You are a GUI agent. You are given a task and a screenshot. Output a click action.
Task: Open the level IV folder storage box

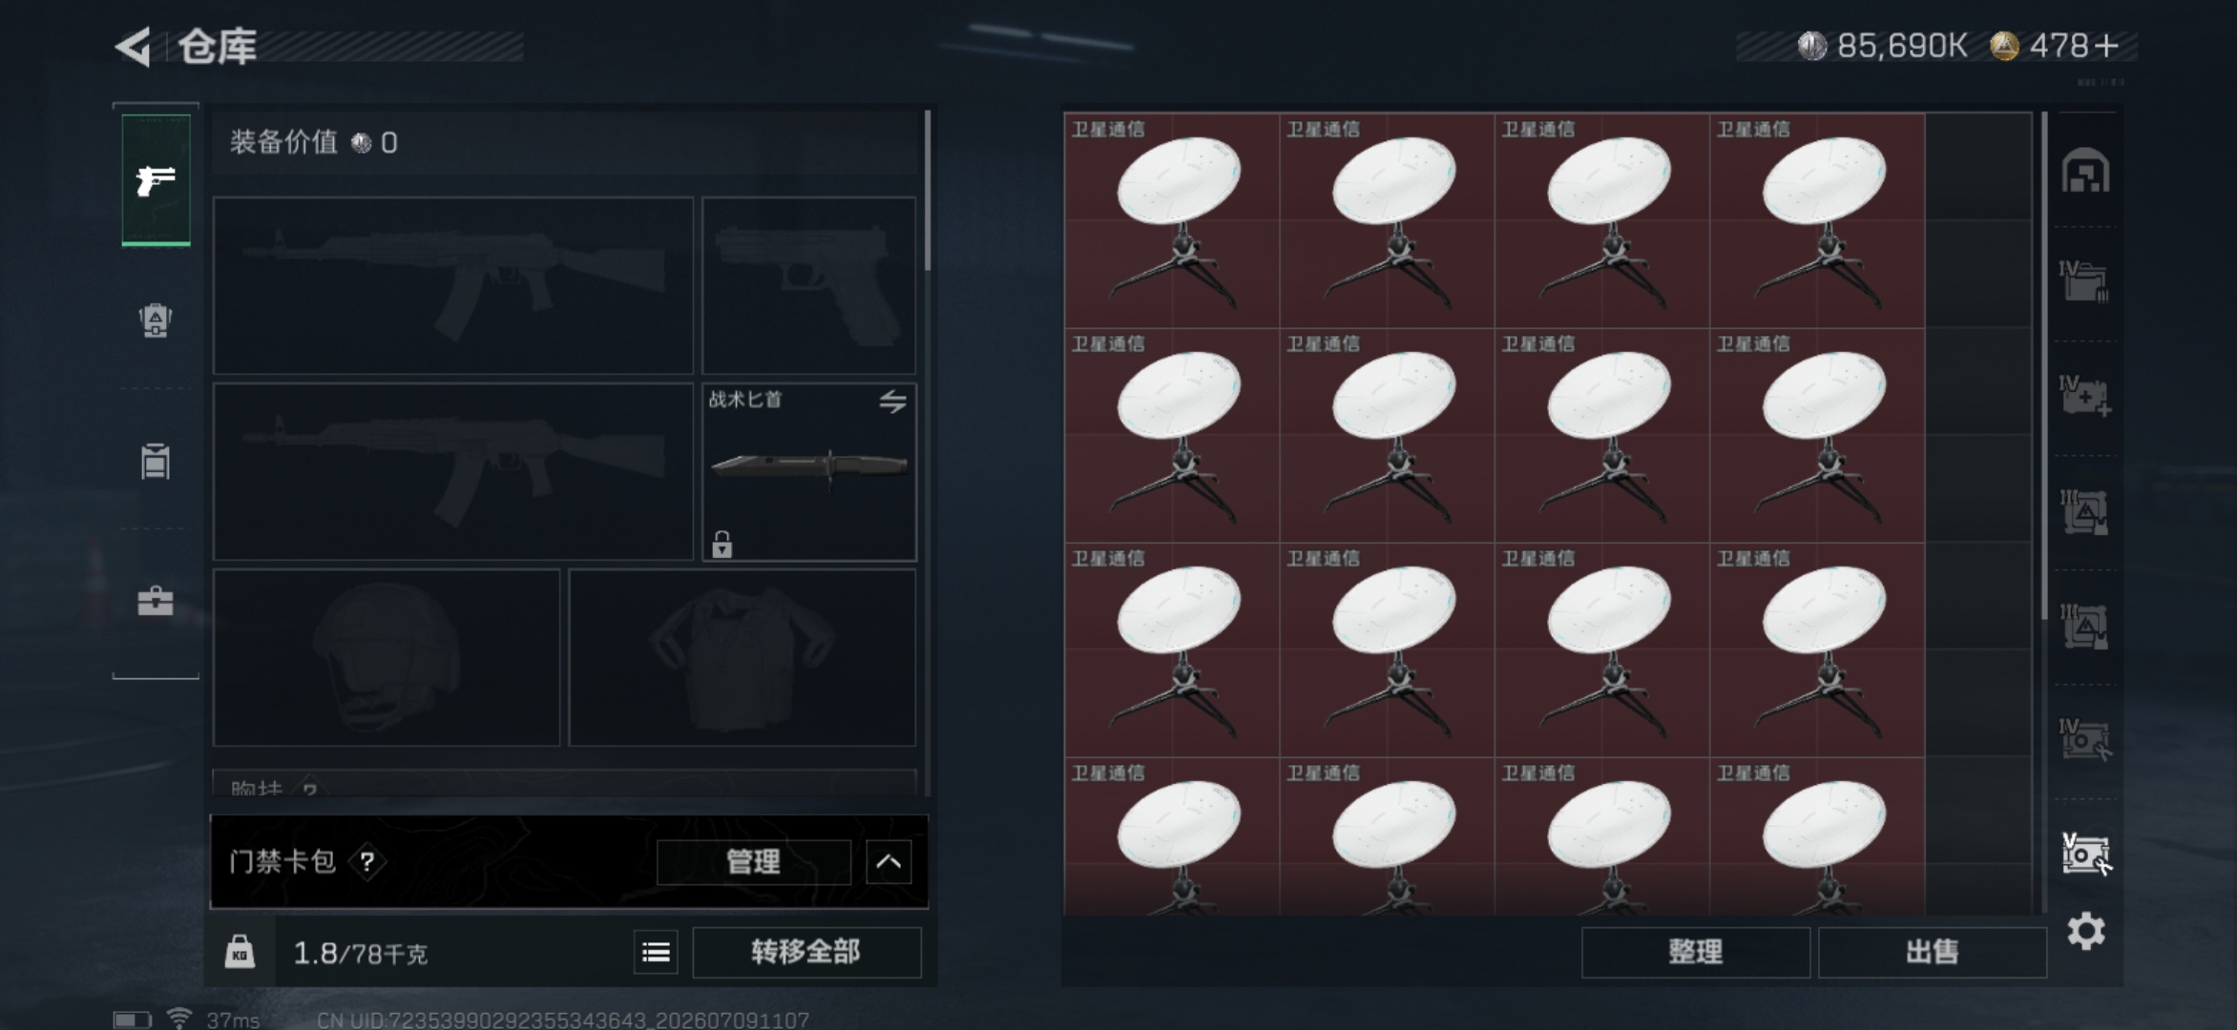(x=2085, y=281)
